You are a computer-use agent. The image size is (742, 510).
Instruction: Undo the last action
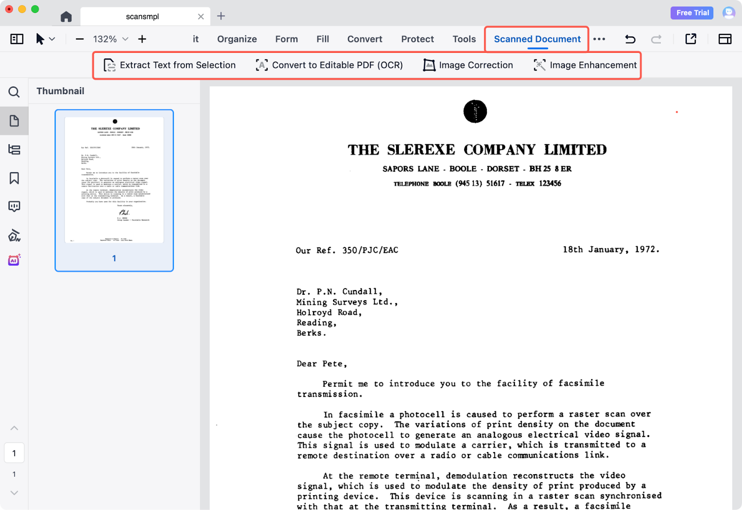coord(630,39)
